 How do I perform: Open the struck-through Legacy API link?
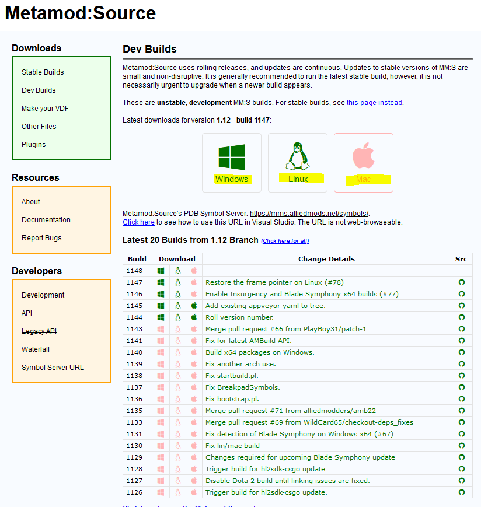39,331
